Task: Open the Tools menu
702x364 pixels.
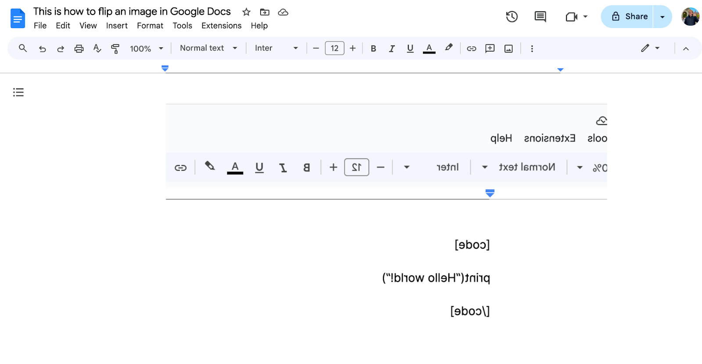Action: 183,25
